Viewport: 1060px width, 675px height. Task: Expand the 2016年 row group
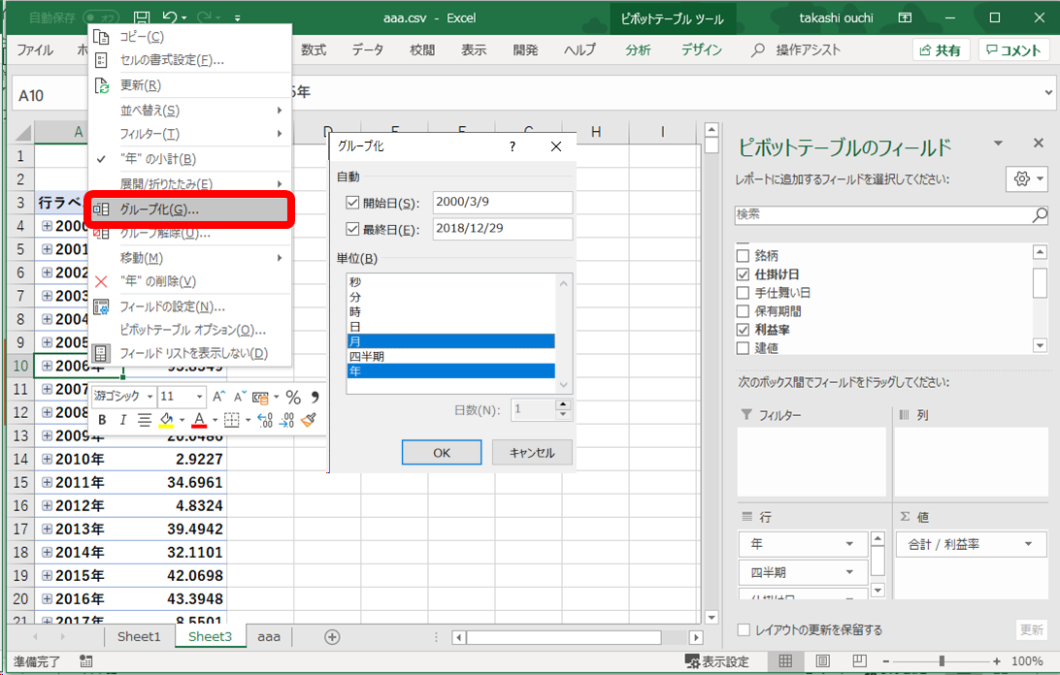coord(47,598)
